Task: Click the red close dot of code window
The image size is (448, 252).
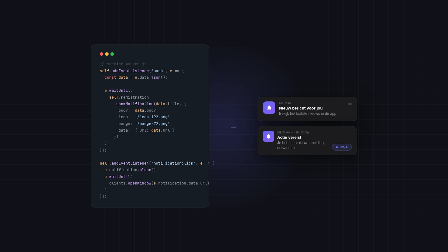Action: click(101, 54)
